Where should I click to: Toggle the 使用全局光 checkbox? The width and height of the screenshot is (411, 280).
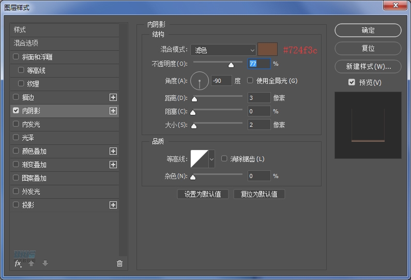tap(251, 81)
